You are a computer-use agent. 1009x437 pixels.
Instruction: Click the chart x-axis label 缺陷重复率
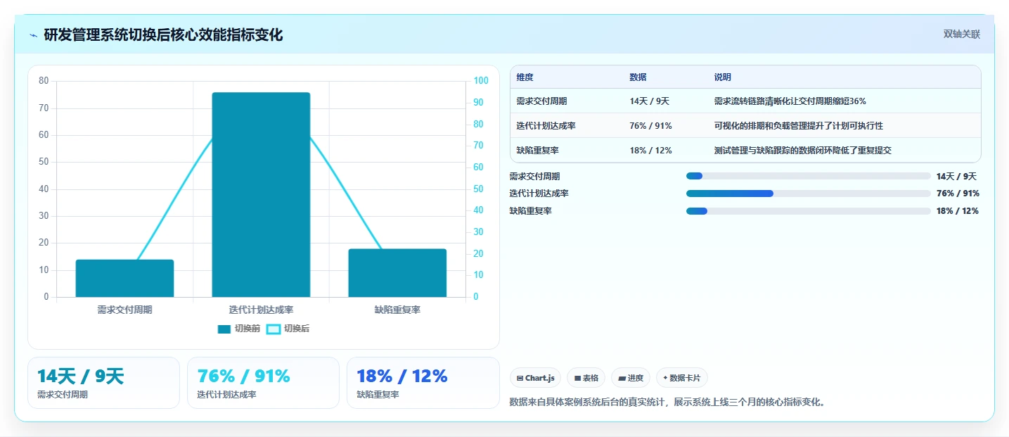pos(397,310)
